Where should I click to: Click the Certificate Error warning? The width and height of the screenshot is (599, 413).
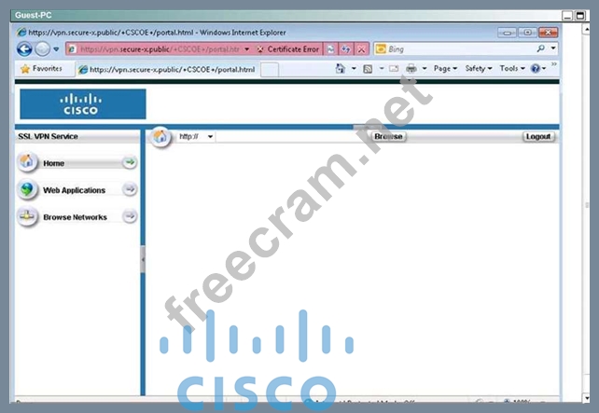(288, 49)
